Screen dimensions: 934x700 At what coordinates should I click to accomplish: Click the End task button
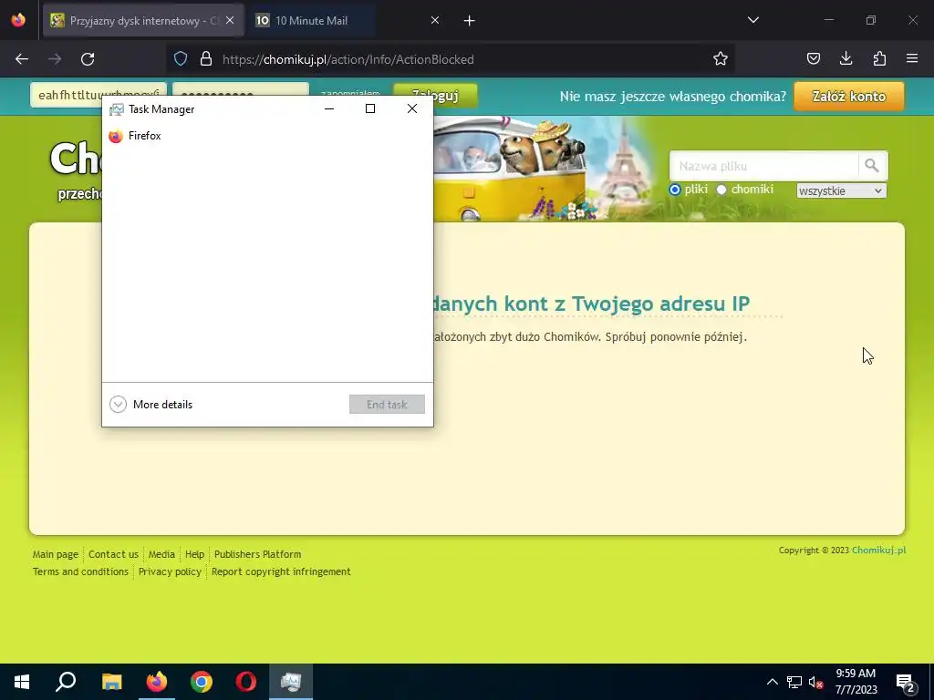coord(387,404)
